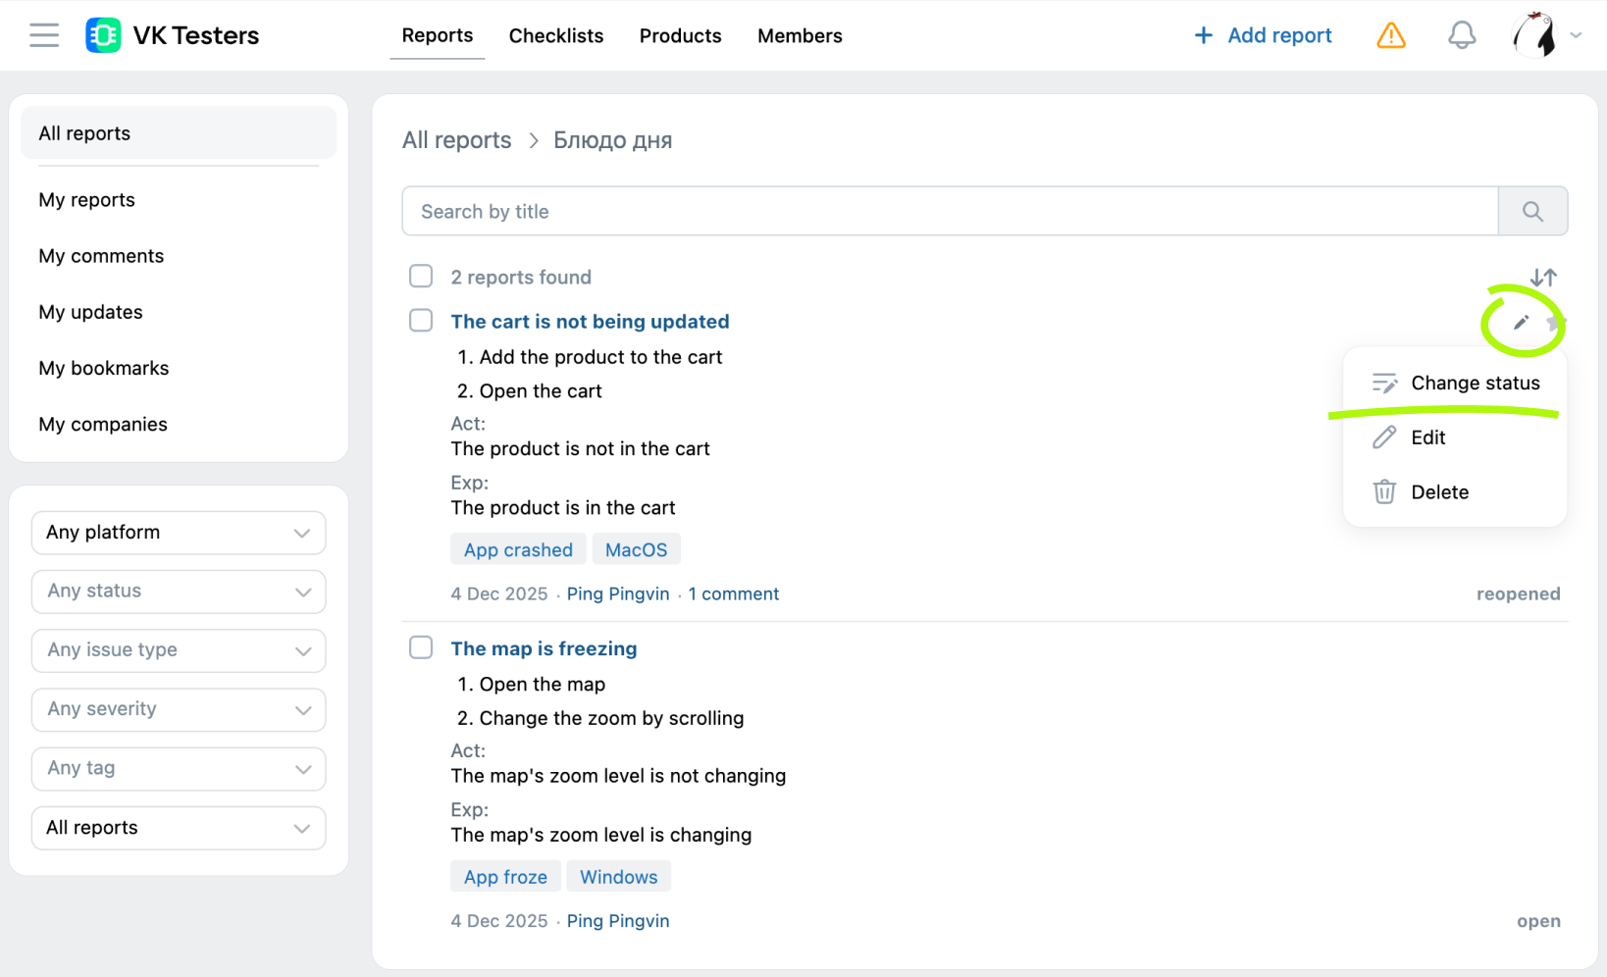This screenshot has width=1607, height=977.
Task: Open the cart is not being updated report
Action: pos(590,322)
